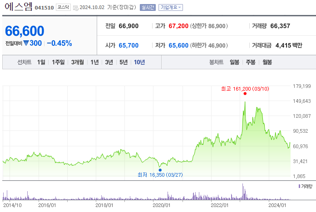Click the 거래량 value 66,357
The width and height of the screenshot is (316, 212).
pyautogui.click(x=280, y=26)
